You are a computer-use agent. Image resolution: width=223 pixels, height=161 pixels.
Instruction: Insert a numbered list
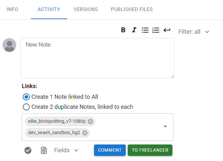tap(156, 30)
